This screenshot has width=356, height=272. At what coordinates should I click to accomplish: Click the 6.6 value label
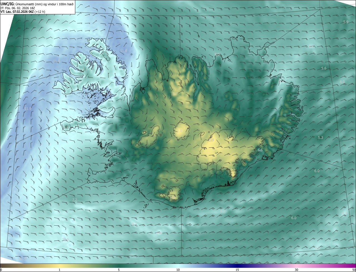tap(260, 150)
